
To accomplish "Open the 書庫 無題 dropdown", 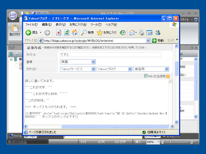I will 78,62.
